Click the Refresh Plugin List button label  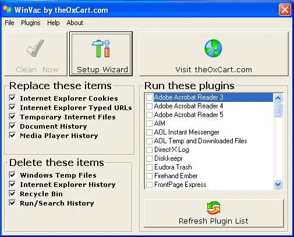tap(214, 221)
